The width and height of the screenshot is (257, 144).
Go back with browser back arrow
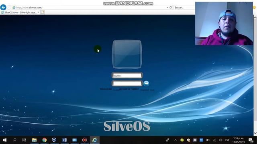pyautogui.click(x=3, y=7)
